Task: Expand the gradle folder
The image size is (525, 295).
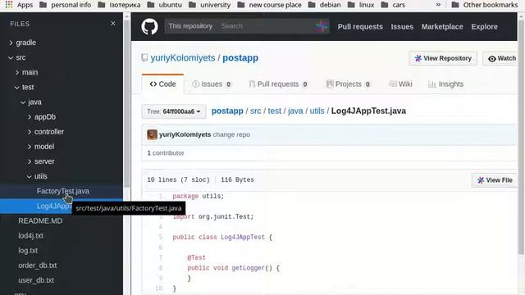Action: (22, 43)
